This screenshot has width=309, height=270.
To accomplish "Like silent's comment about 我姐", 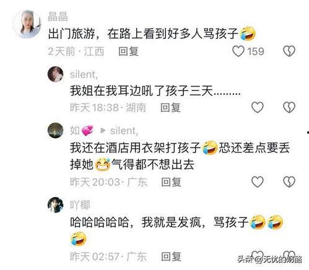I will (258, 107).
